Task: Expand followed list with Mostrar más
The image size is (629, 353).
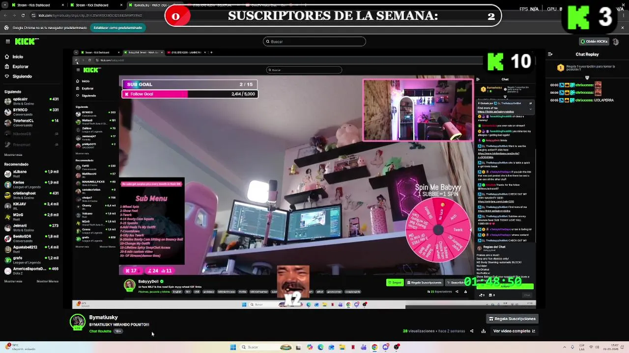Action: coord(13,154)
